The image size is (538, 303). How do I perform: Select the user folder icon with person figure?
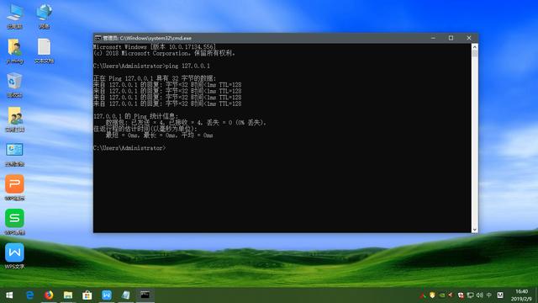pyautogui.click(x=15, y=50)
